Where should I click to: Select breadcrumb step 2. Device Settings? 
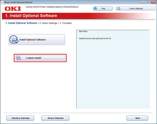click(48, 23)
